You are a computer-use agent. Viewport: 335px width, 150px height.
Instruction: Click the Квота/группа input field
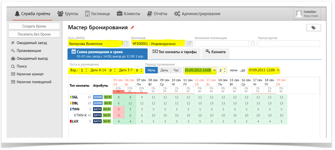289,44
